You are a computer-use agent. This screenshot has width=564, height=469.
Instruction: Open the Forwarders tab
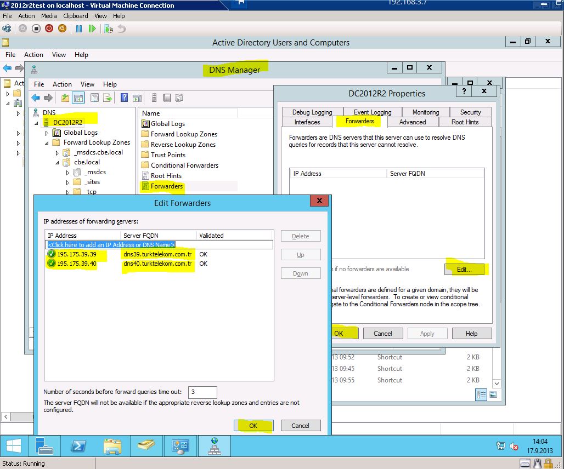360,122
